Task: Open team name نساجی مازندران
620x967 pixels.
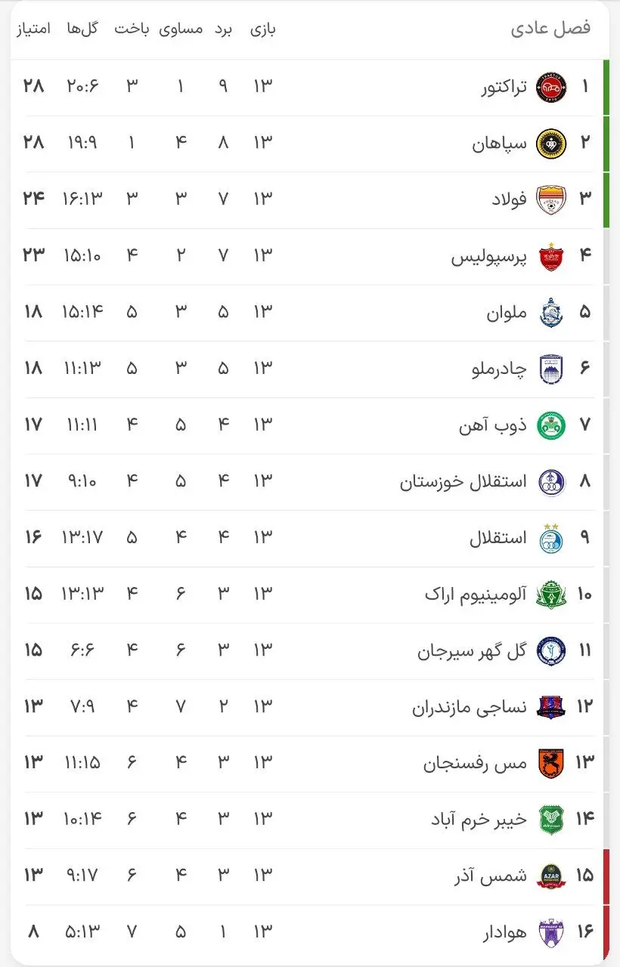Action: (x=470, y=707)
